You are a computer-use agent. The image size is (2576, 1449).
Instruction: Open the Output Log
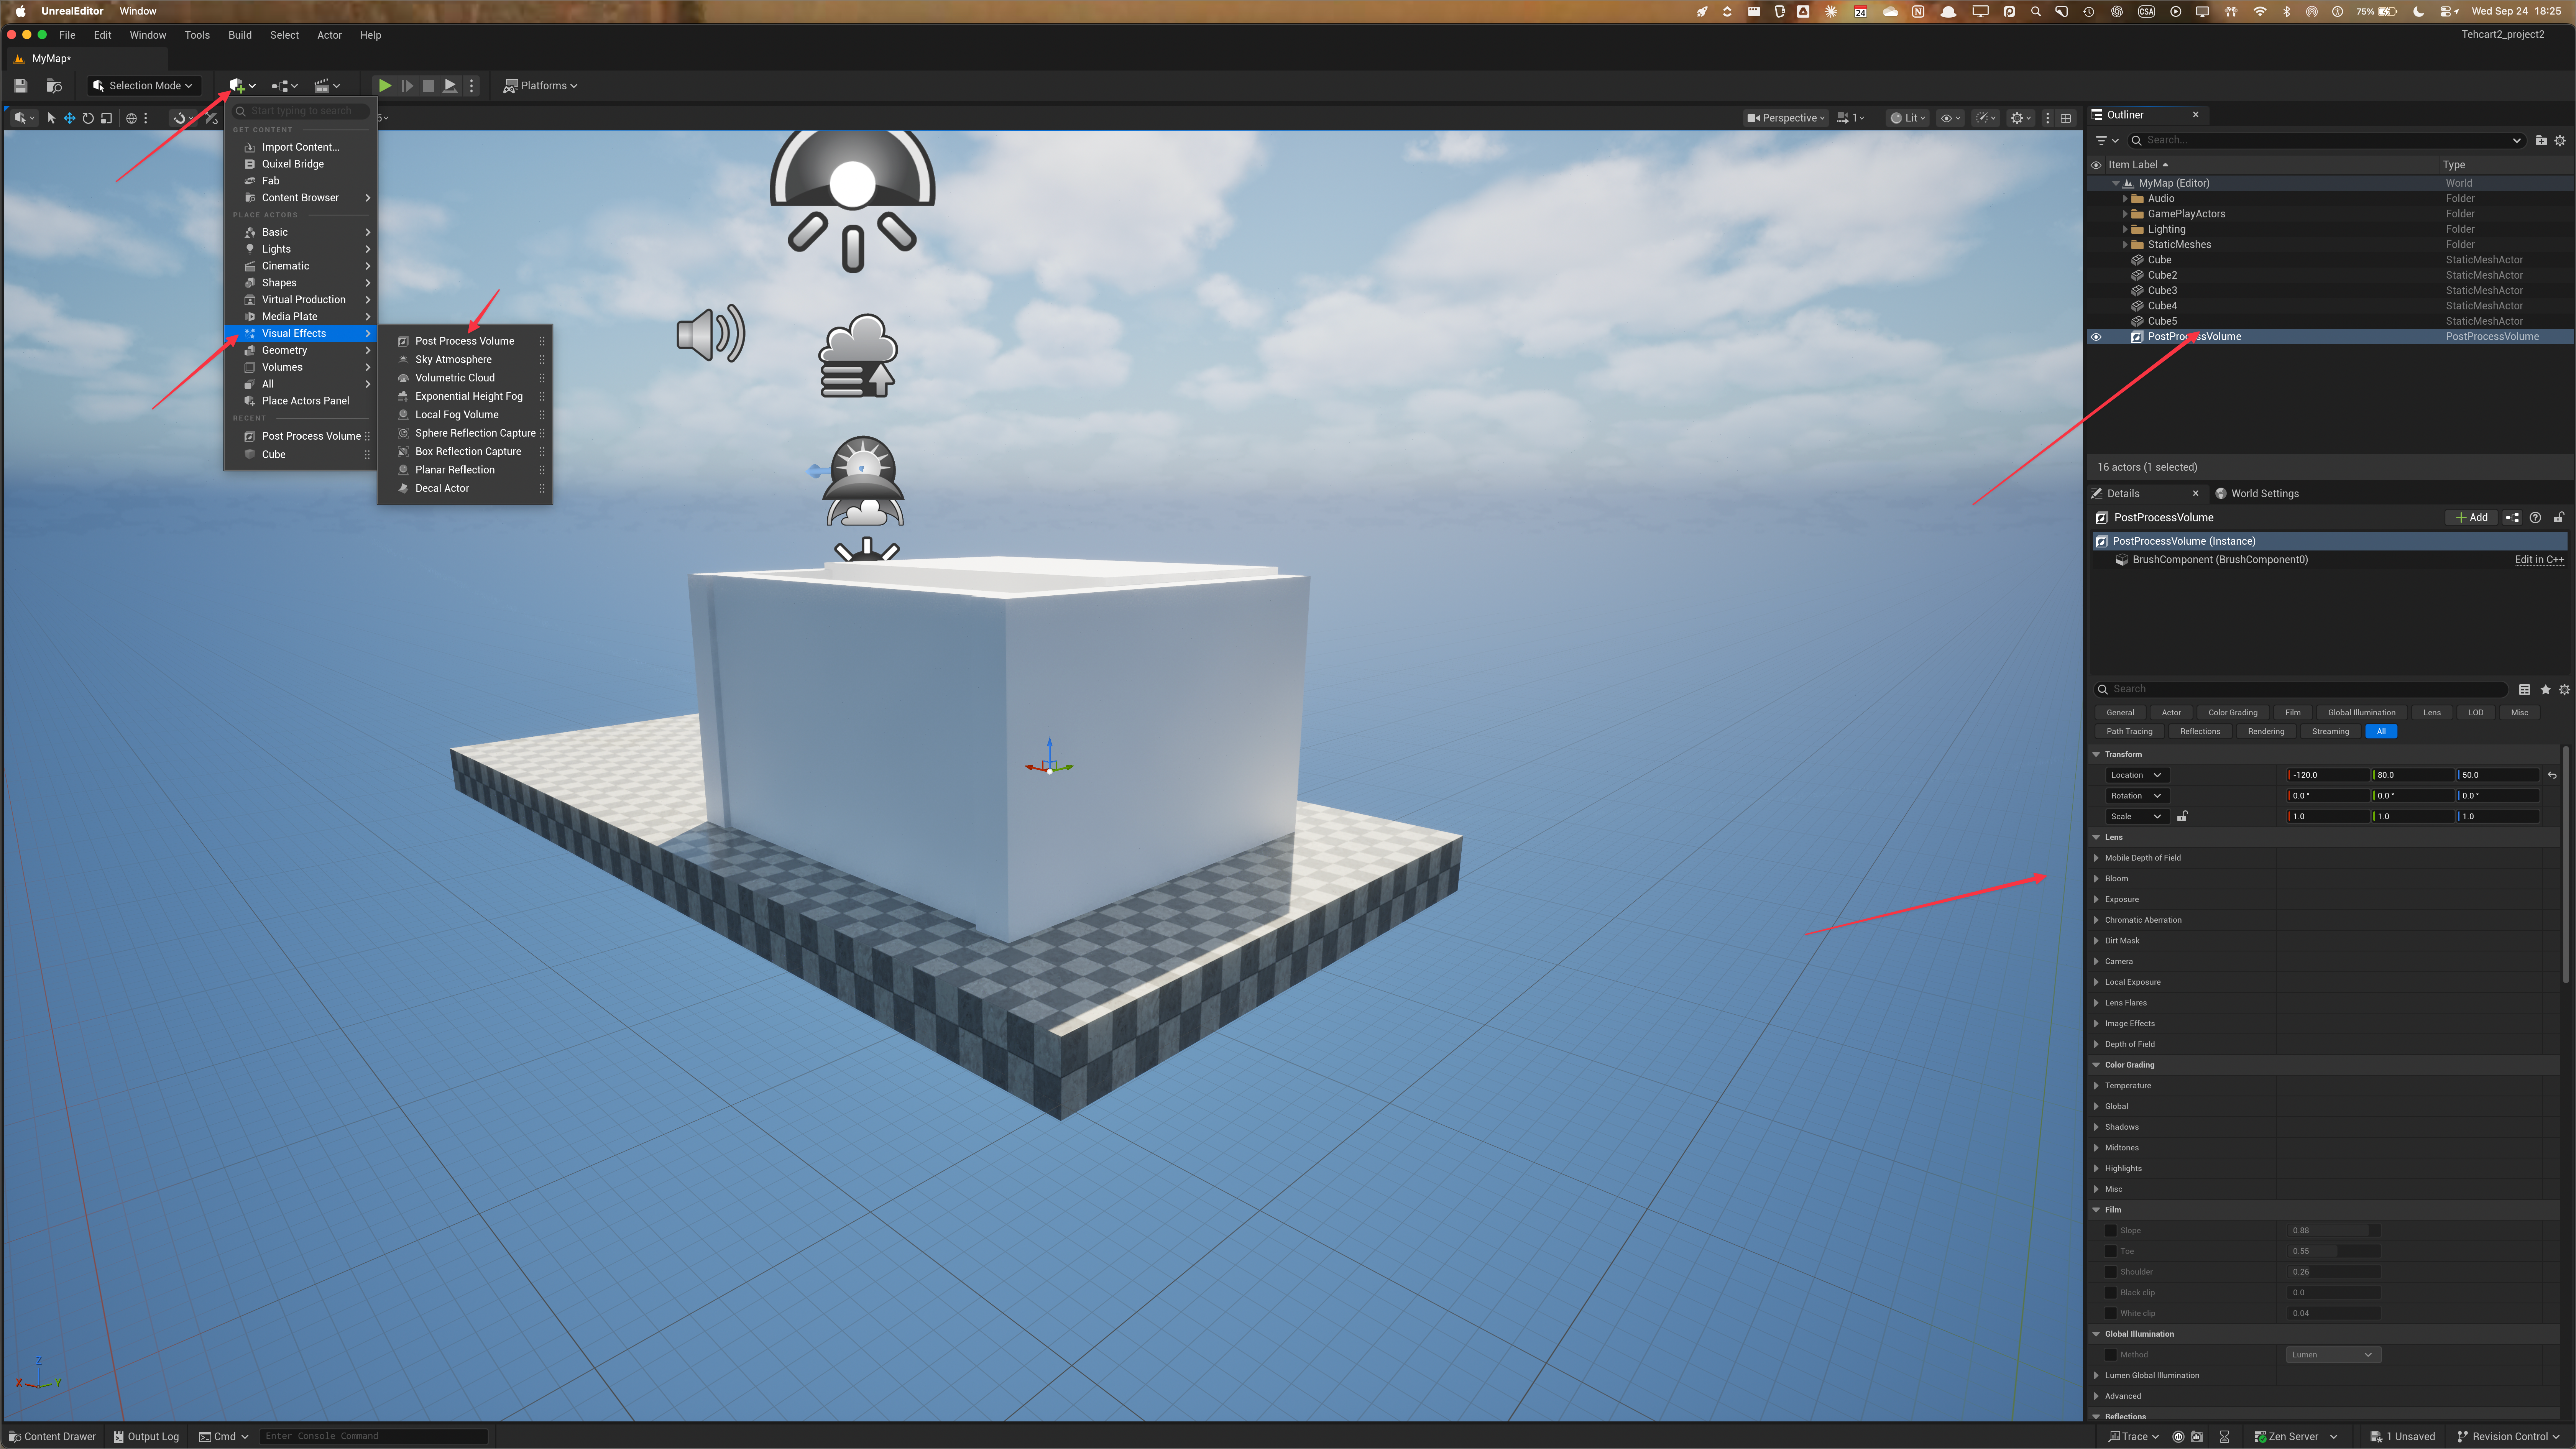146,1437
